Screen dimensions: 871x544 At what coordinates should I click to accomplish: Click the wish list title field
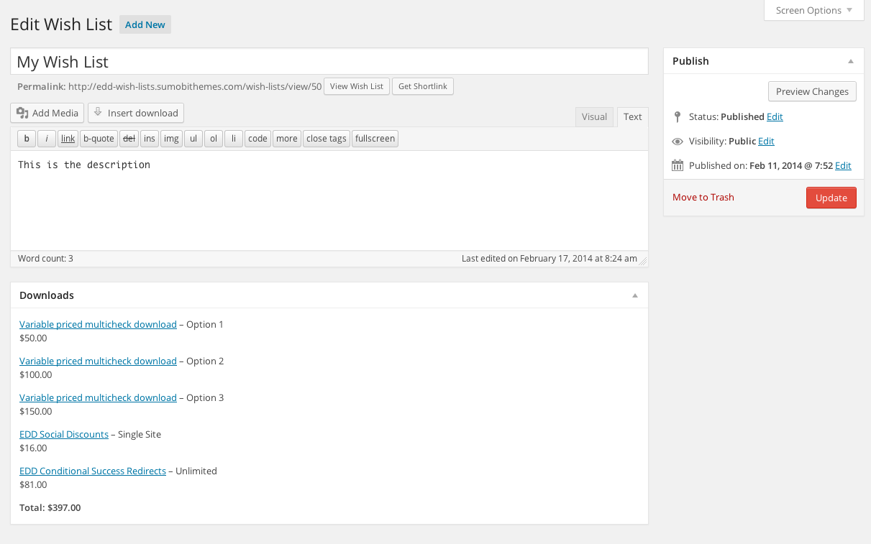pyautogui.click(x=329, y=62)
